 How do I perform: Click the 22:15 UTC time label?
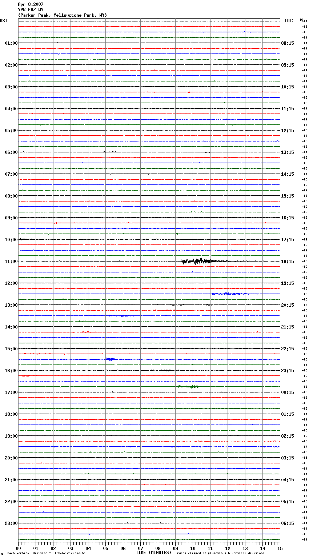point(288,349)
